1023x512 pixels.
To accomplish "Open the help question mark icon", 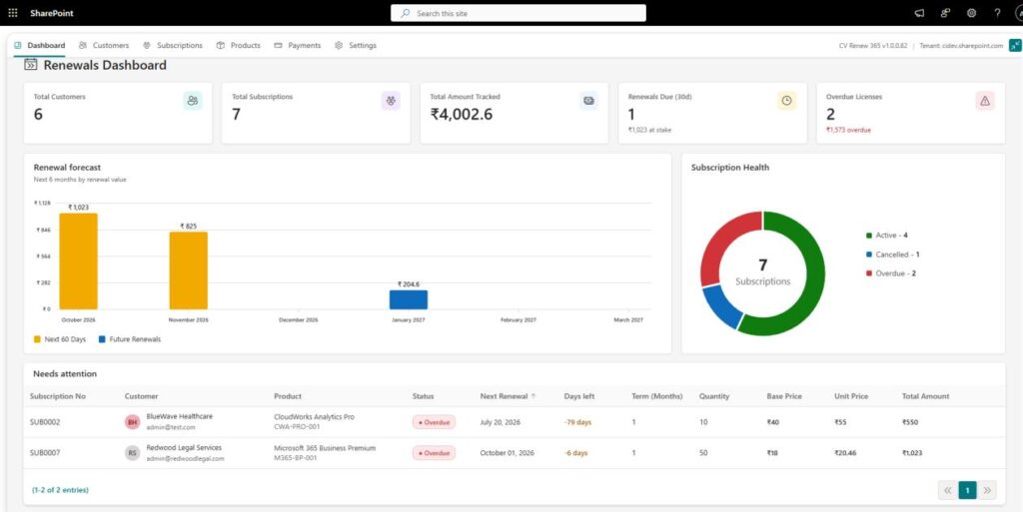I will (997, 13).
